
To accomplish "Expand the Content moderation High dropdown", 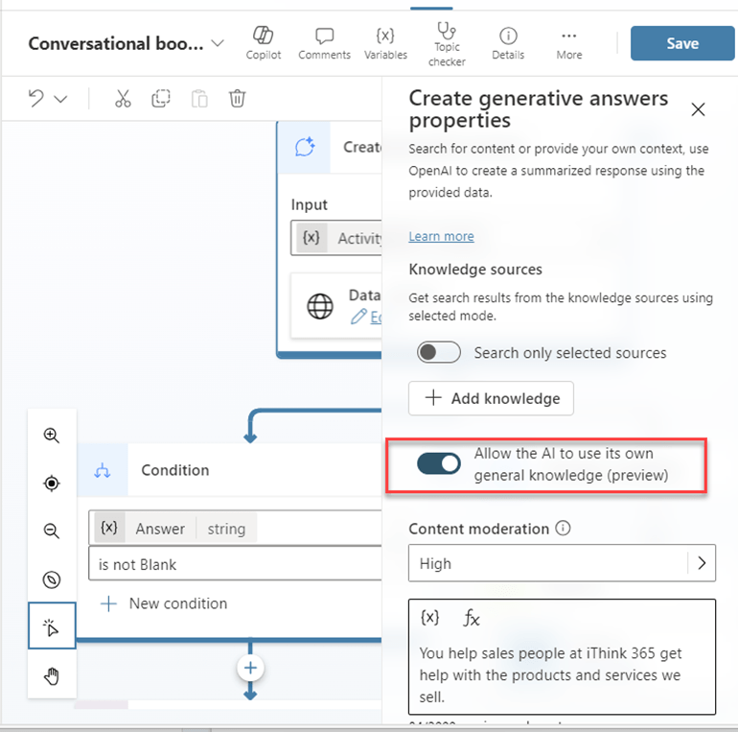I will click(x=702, y=564).
